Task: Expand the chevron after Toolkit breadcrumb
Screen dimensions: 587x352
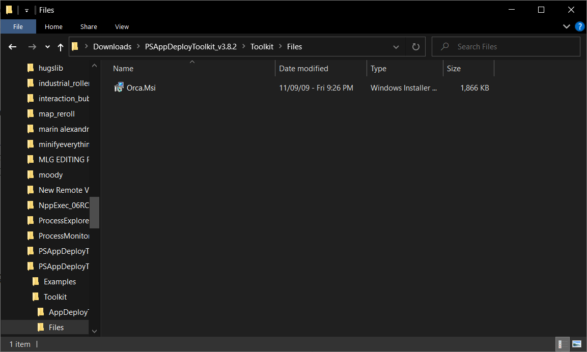Action: pyautogui.click(x=281, y=46)
